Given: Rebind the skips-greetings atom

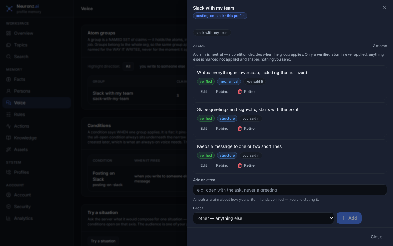Looking at the screenshot, I should click(222, 129).
